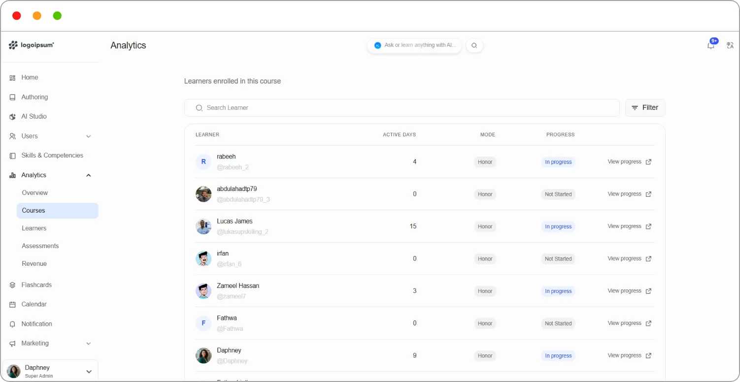Expand the Marketing menu chevron

[x=89, y=344]
